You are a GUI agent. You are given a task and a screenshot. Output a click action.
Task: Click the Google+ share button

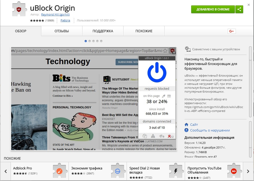tap(232, 31)
